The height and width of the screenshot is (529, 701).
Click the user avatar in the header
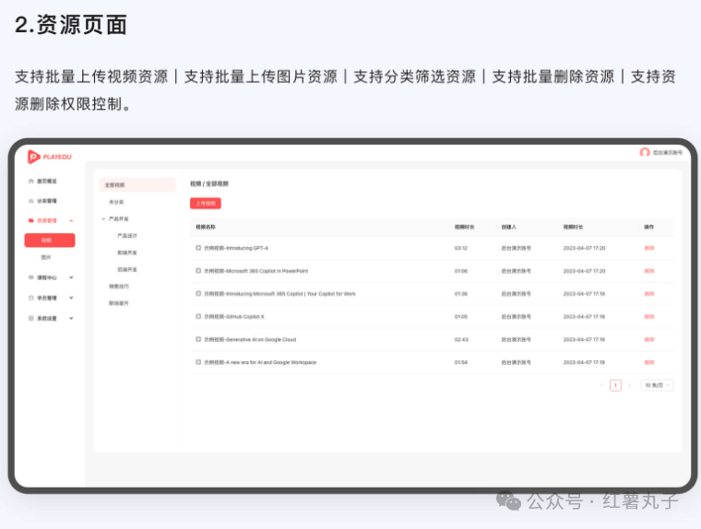pos(645,153)
